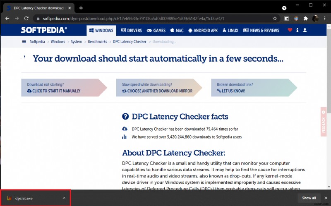Click the question mark icon beside DPC facts
331x206 pixels.
point(125,117)
